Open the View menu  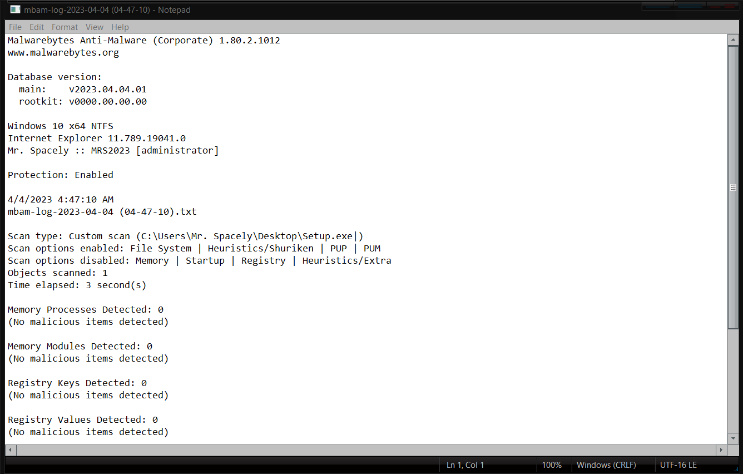click(x=95, y=27)
